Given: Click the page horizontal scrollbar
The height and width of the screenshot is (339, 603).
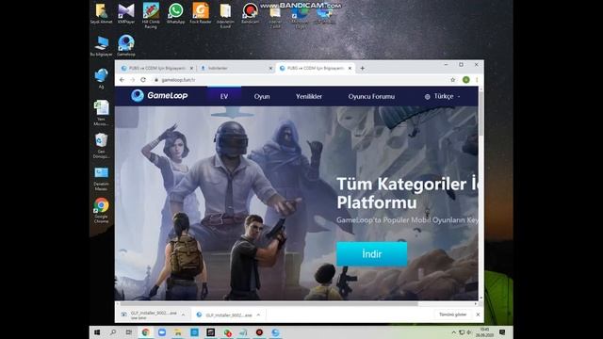Looking at the screenshot, I should (269, 303).
